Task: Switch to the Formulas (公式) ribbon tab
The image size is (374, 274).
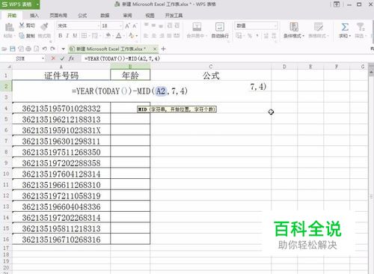Action: tap(82, 16)
